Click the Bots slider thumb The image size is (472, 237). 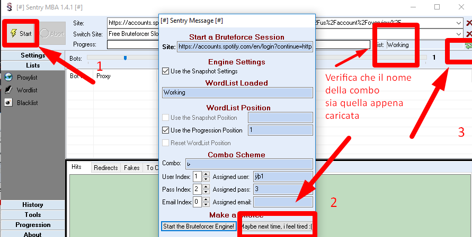(125, 58)
